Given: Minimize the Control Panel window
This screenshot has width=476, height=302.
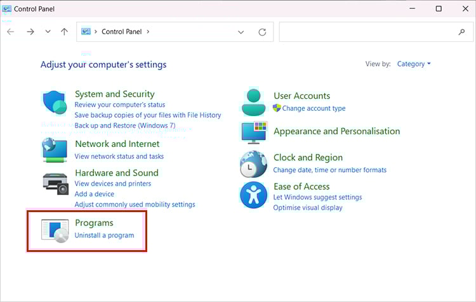Looking at the screenshot, I should 412,8.
